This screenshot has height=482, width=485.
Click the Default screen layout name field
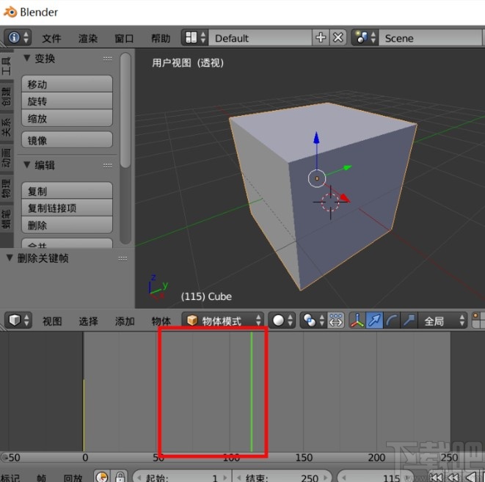point(260,37)
